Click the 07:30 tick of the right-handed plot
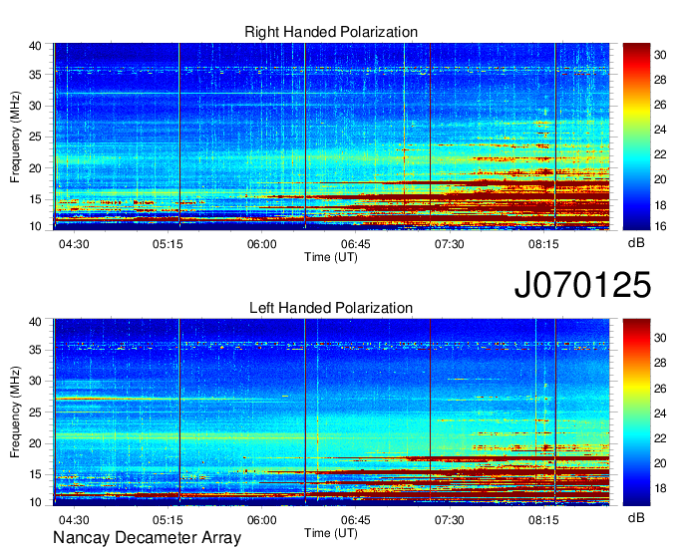The height and width of the screenshot is (550, 678). (450, 244)
